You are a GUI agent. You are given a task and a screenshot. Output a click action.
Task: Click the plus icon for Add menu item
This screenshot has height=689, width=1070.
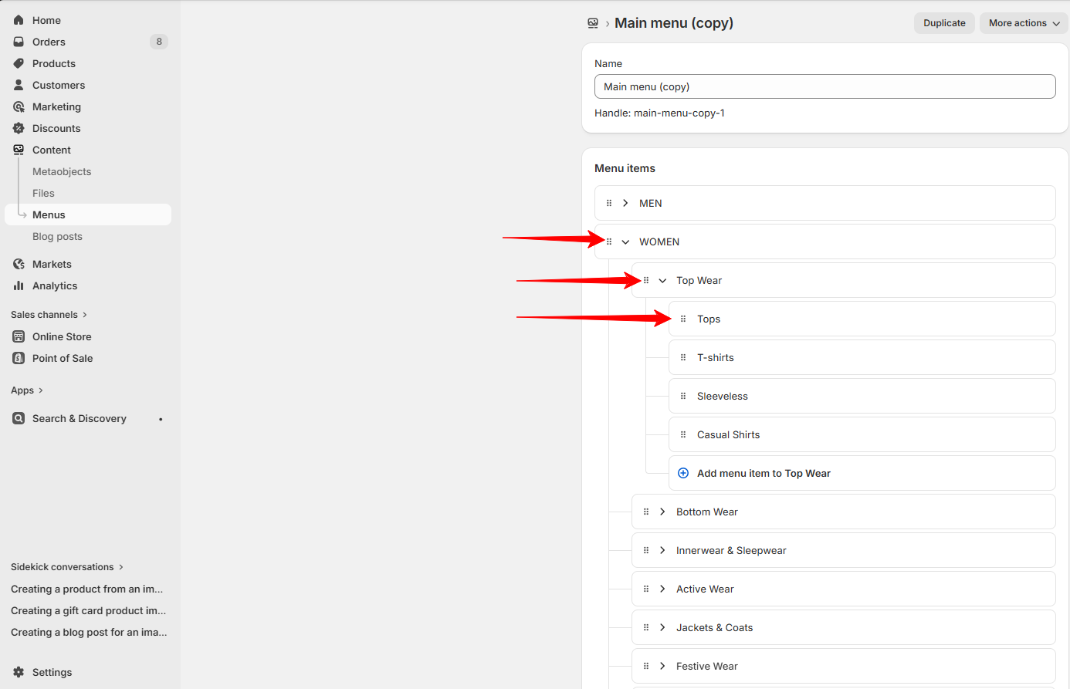[683, 473]
